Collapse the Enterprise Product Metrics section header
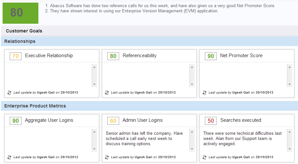Image resolution: width=298 pixels, height=164 pixels. tap(35, 106)
